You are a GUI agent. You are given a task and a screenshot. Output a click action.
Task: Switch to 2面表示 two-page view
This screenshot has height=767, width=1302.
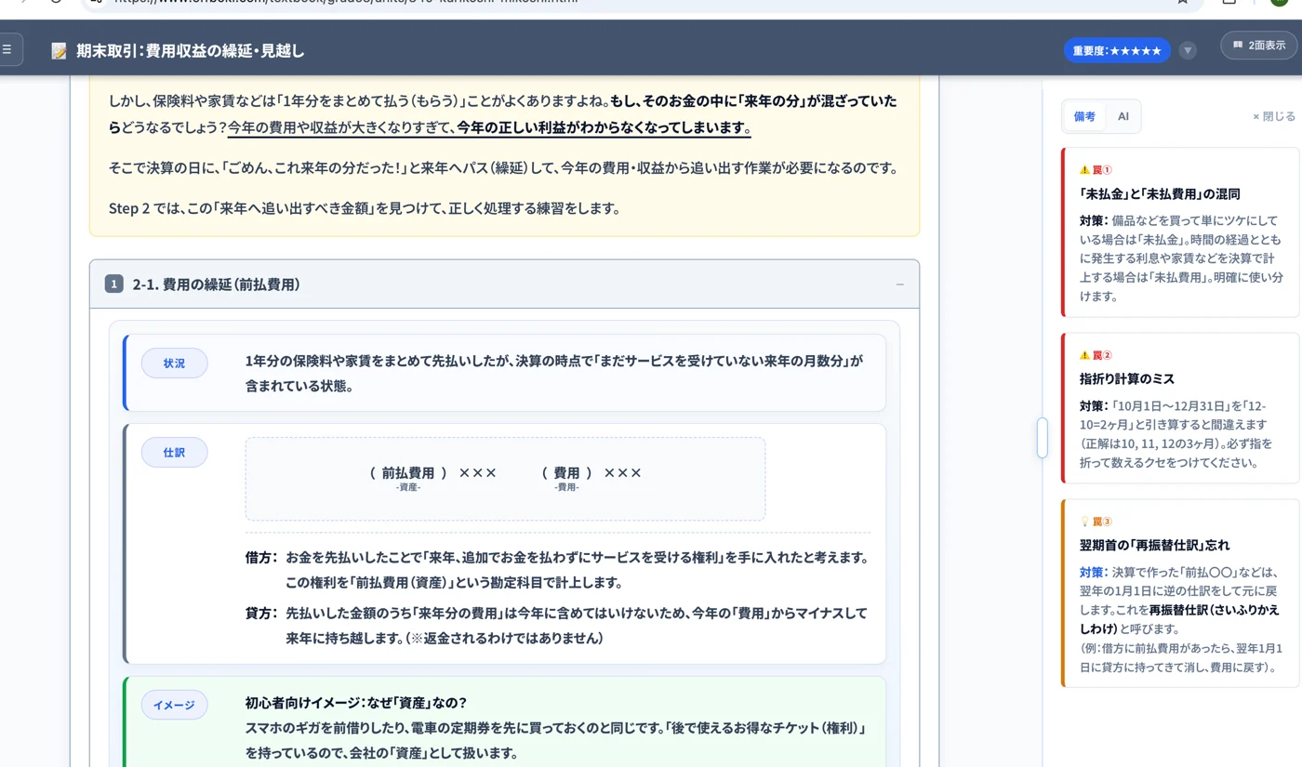[x=1258, y=45]
